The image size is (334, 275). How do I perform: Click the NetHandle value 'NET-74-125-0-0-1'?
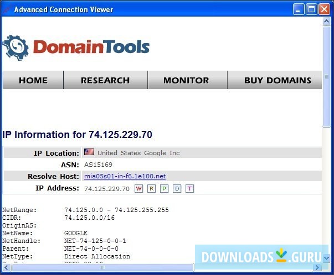(95, 241)
